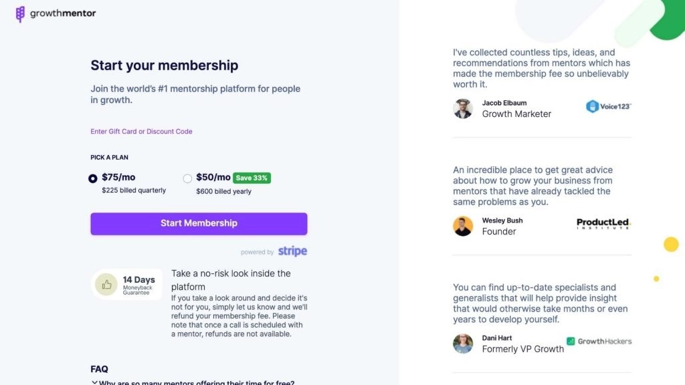This screenshot has height=385, width=685.
Task: Click the growthmentor brand name text
Action: [63, 13]
